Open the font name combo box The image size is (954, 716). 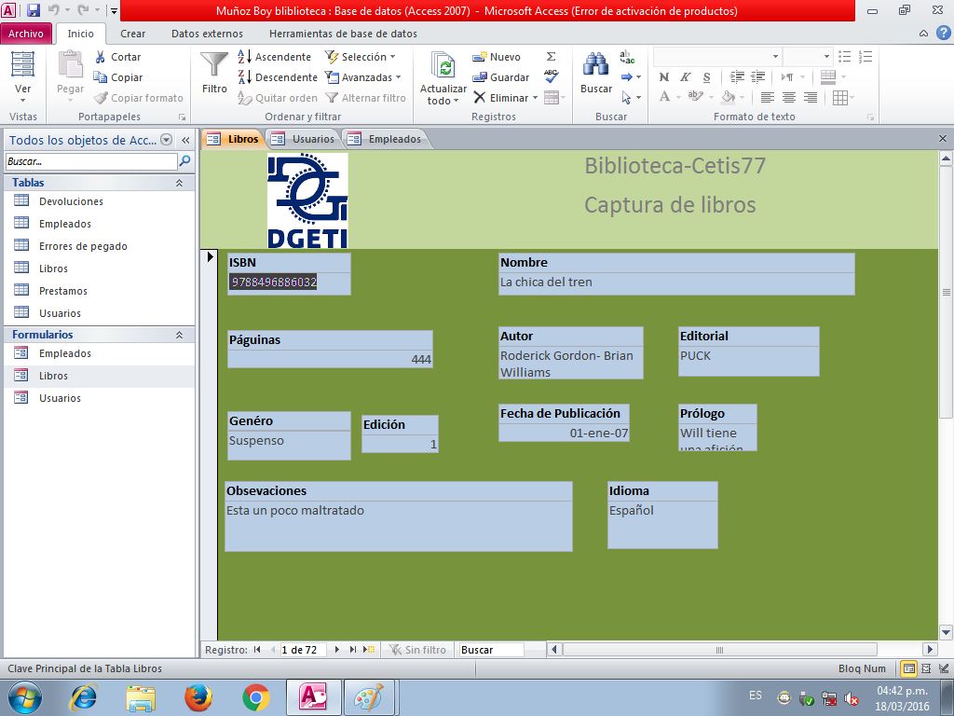[717, 57]
